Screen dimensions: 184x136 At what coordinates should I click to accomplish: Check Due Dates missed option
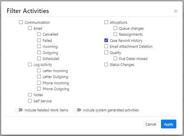click(x=115, y=59)
